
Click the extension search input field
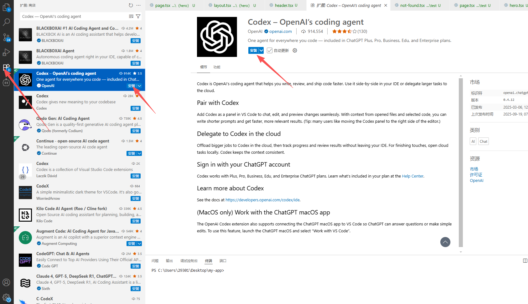point(74,16)
